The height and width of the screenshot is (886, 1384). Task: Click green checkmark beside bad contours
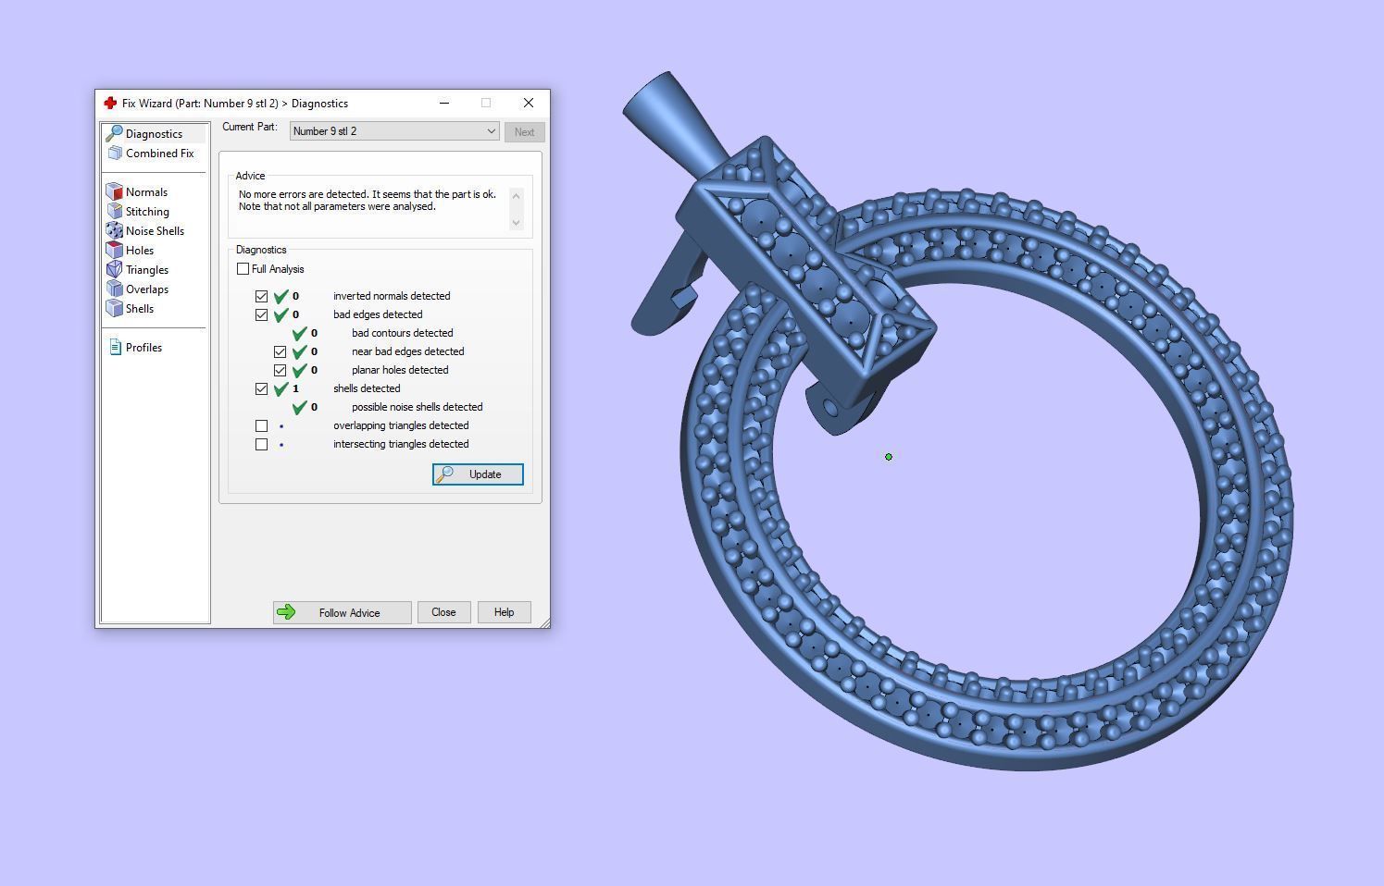click(300, 333)
